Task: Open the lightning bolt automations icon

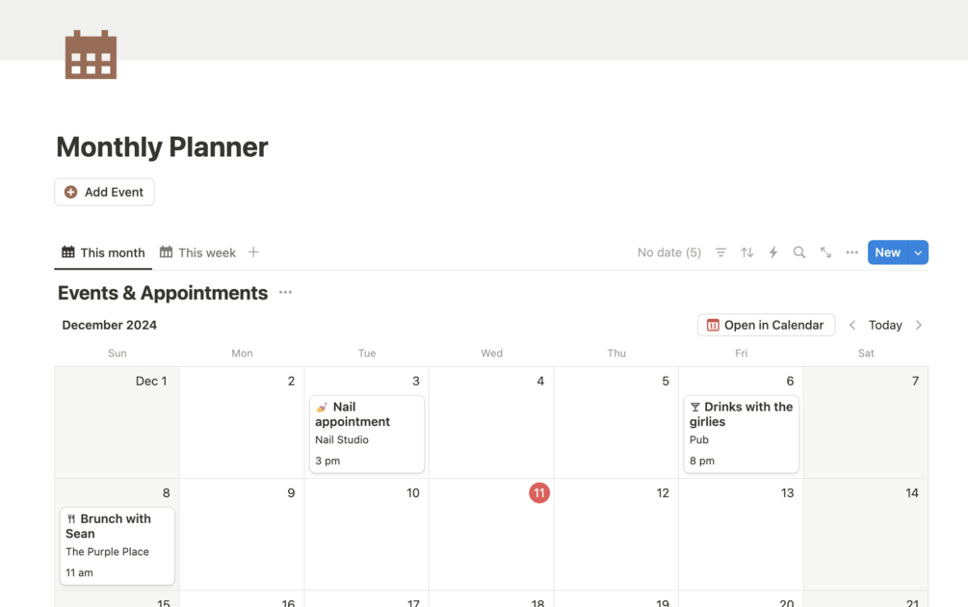Action: pos(772,252)
